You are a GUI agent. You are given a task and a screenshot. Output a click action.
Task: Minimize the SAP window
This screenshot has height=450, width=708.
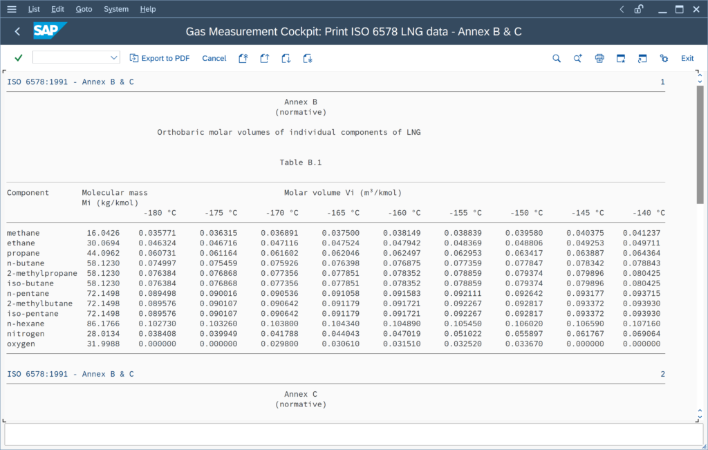point(662,11)
